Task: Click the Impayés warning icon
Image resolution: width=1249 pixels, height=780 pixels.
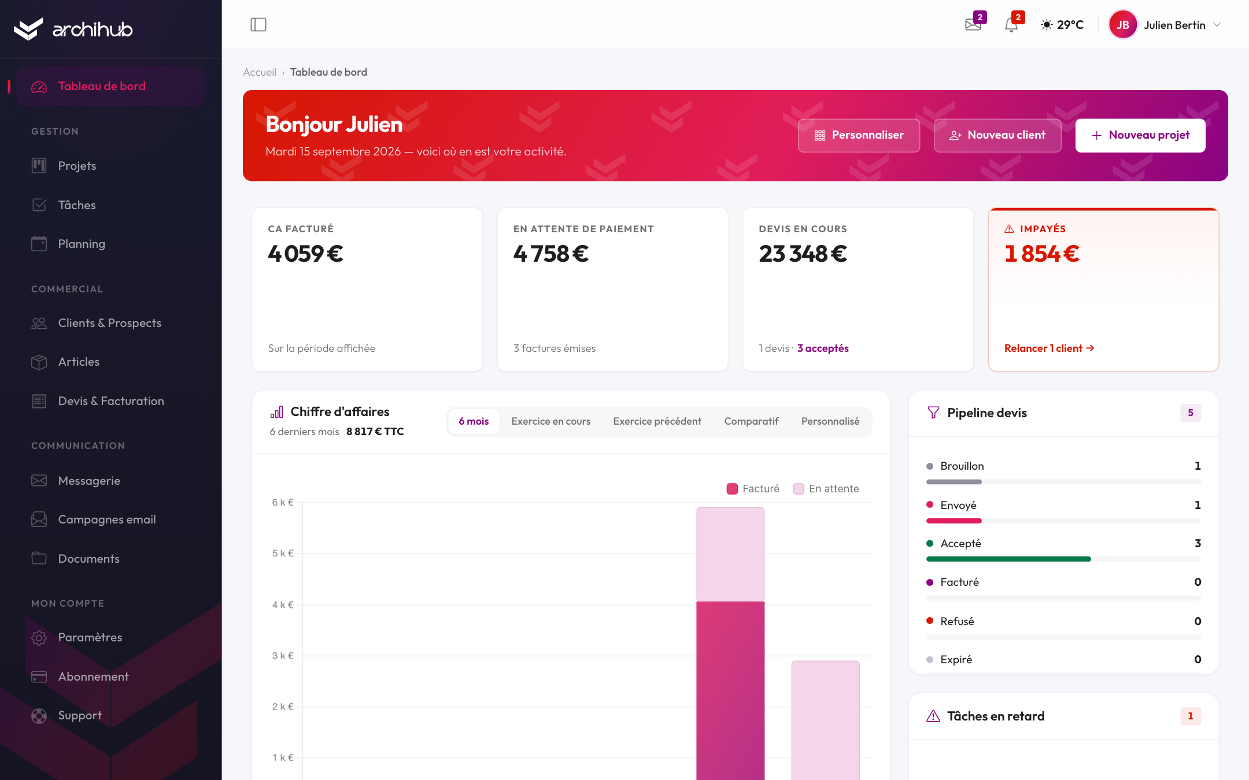Action: tap(1009, 229)
